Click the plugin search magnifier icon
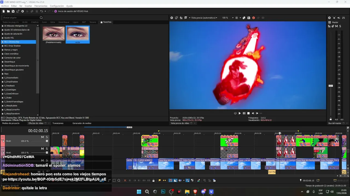 pos(41,18)
